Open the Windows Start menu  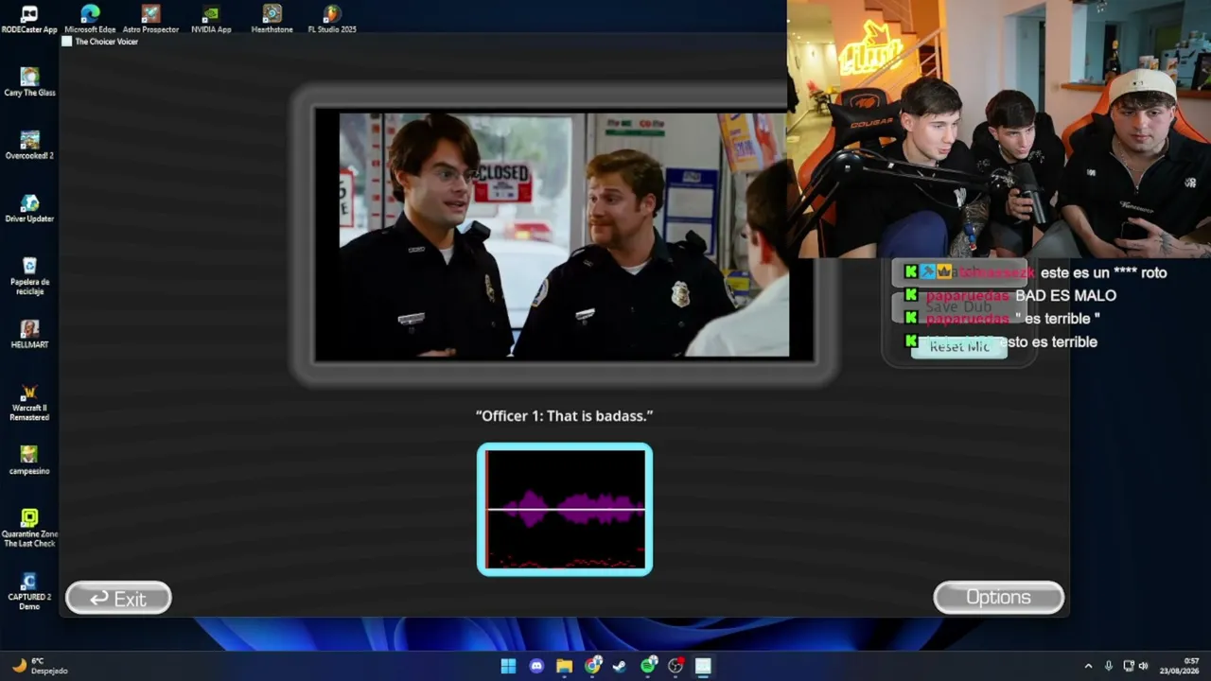(x=508, y=666)
